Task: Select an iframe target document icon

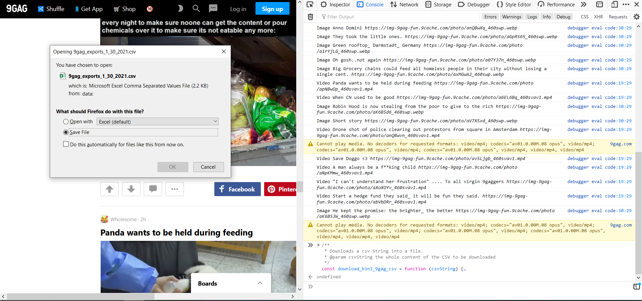Action: click(x=600, y=5)
